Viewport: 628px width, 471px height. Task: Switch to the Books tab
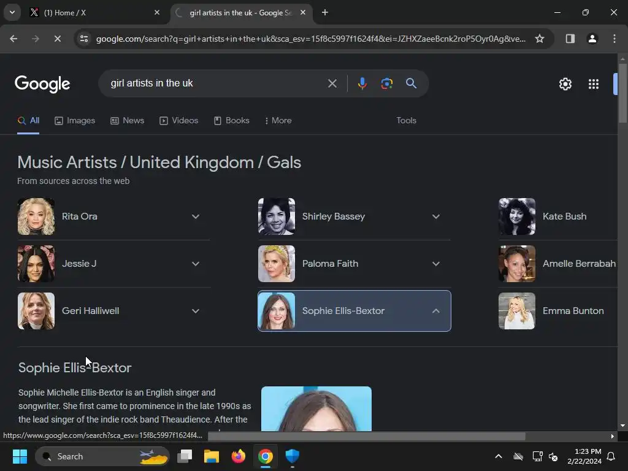pos(231,121)
